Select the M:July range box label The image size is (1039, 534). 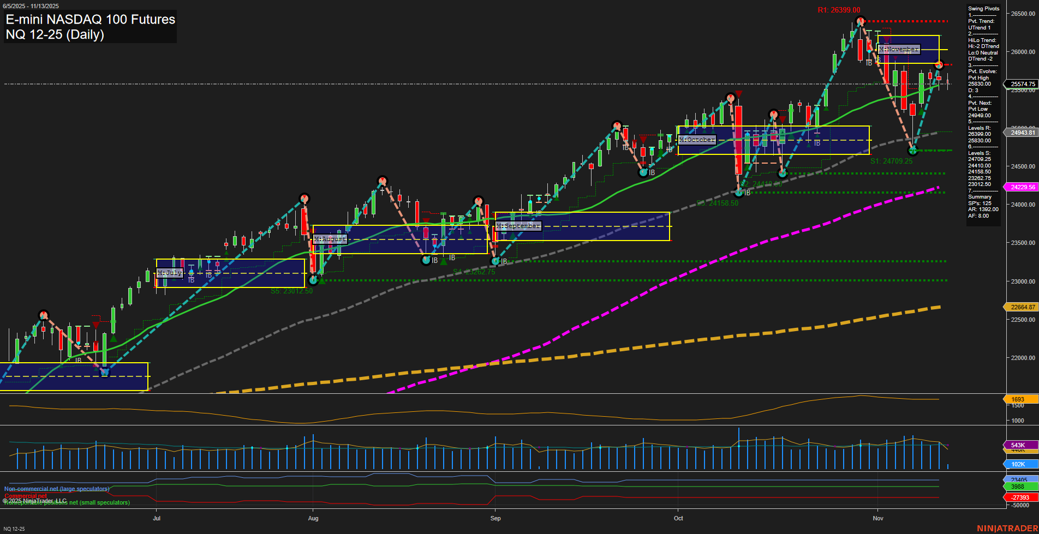(170, 273)
